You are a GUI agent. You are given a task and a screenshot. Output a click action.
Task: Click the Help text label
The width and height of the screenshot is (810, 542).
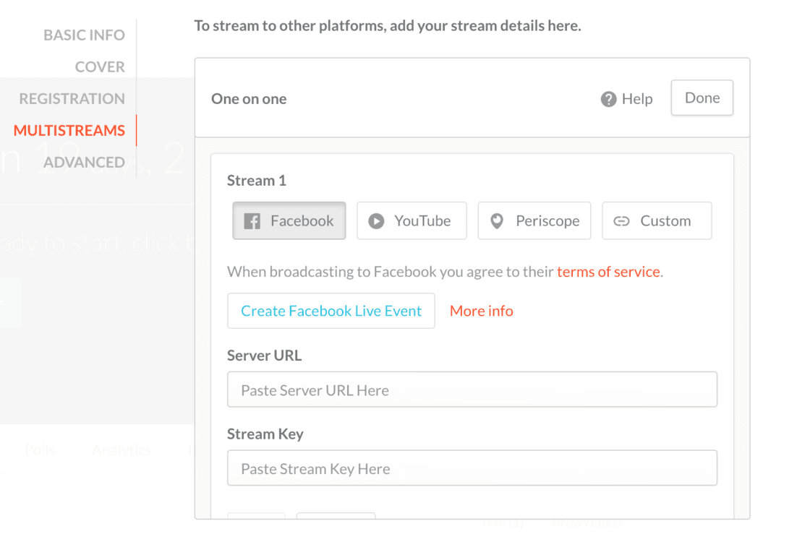point(637,99)
